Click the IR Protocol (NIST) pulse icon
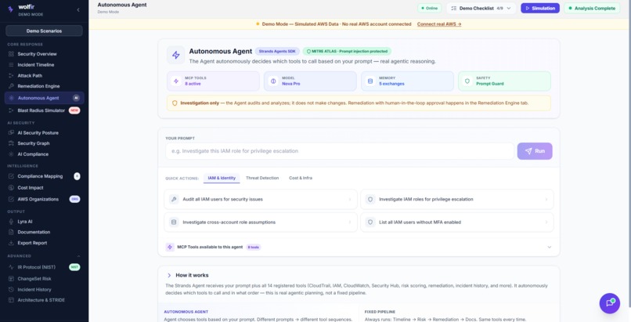The image size is (631, 322). point(11,267)
